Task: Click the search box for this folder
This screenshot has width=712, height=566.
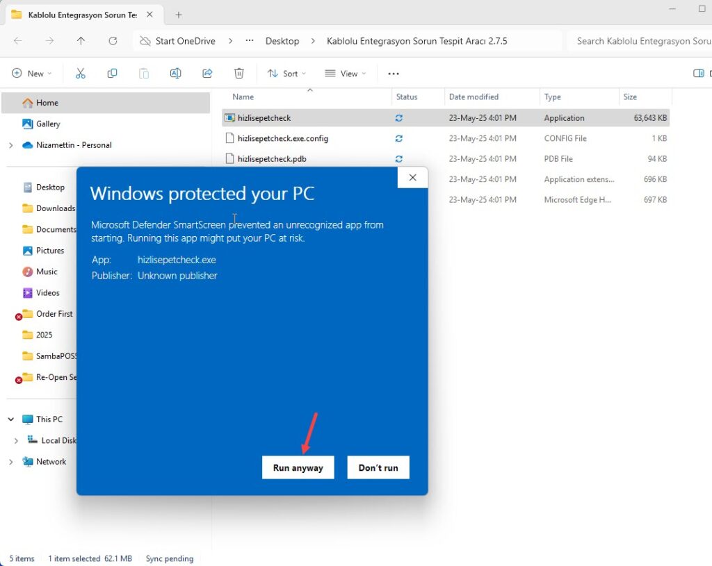Action: coord(640,41)
